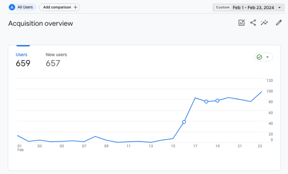Click the green checkmark data quality icon
This screenshot has height=174, width=288.
click(x=259, y=57)
